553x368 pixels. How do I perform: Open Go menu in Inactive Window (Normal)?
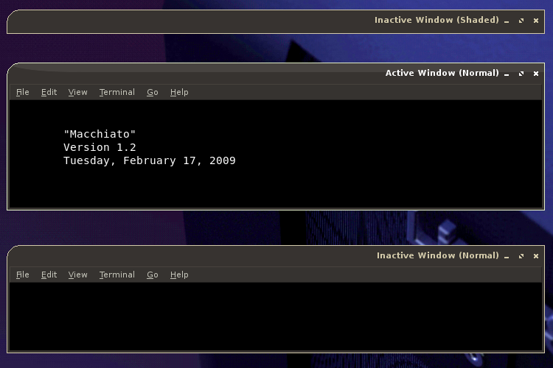pos(153,275)
